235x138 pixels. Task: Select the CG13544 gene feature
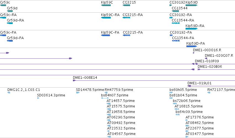click(175, 11)
